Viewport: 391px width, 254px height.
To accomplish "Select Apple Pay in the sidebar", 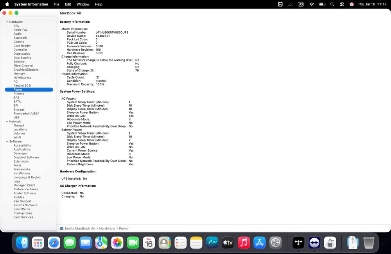I will coord(20,30).
